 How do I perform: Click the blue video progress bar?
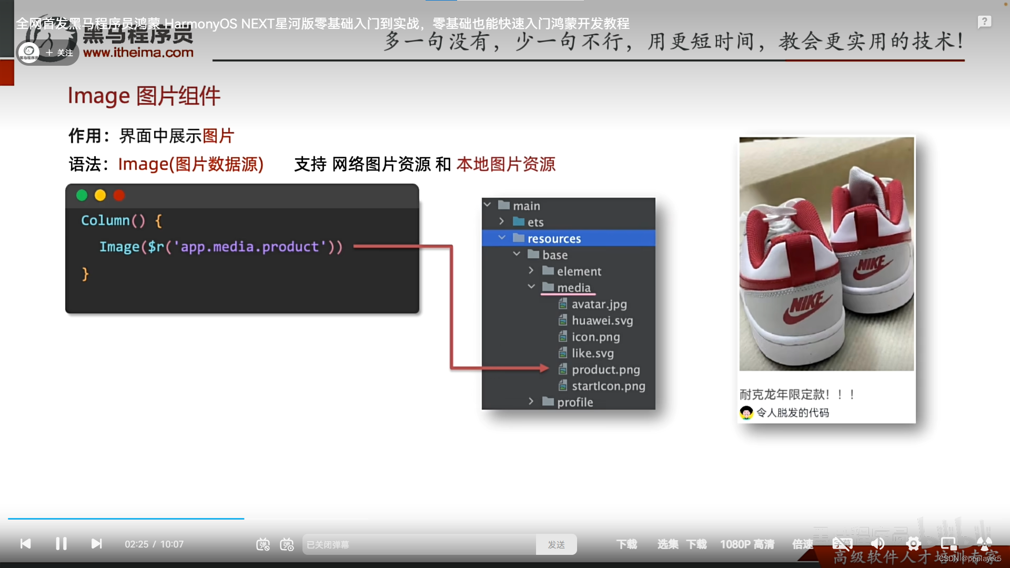(x=126, y=519)
